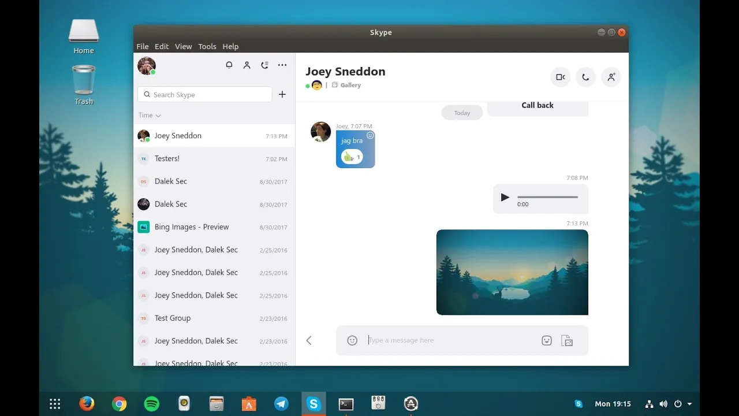Open the Testers! conversation
The height and width of the screenshot is (416, 739).
(x=214, y=158)
